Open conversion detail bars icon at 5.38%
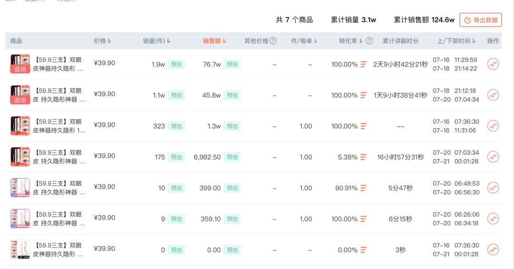This screenshot has width=514, height=269. [x=363, y=157]
